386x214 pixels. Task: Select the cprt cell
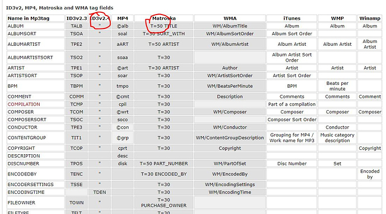[x=123, y=148]
